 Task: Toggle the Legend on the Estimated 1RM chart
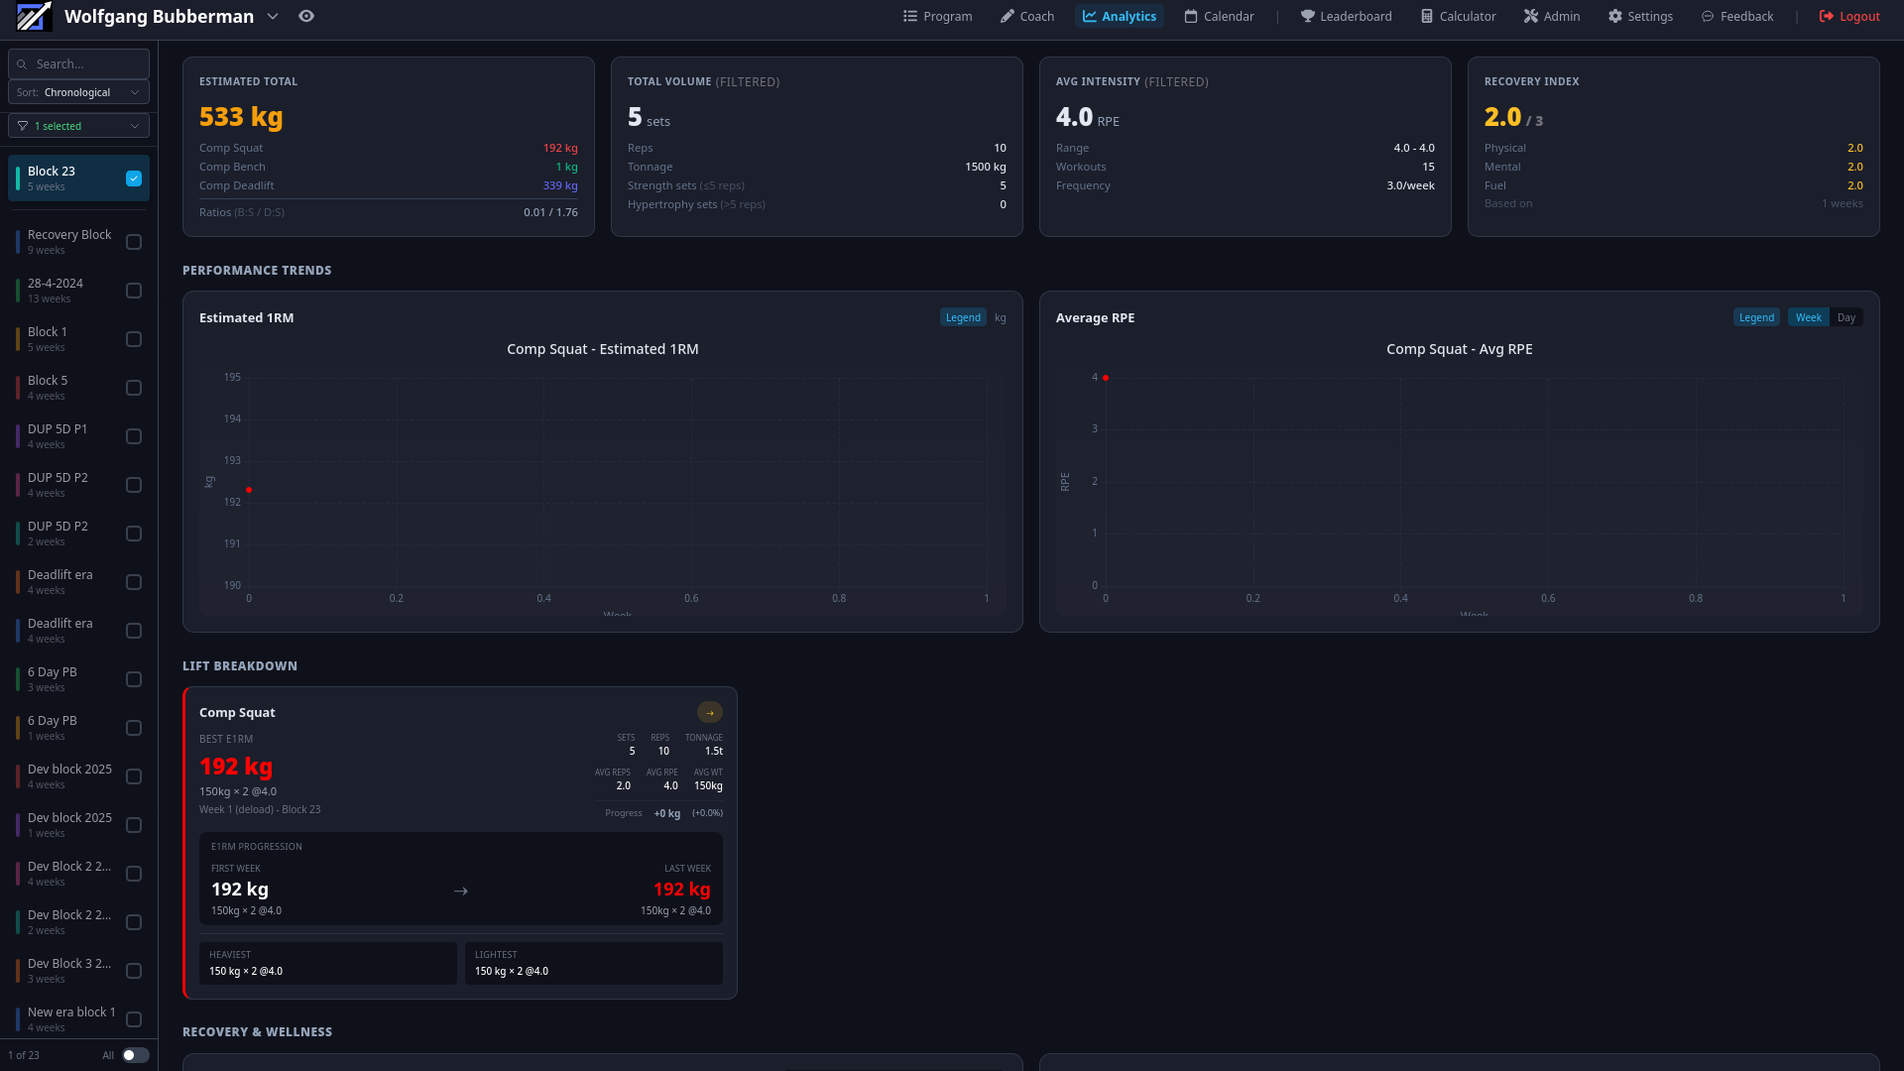[x=962, y=316]
